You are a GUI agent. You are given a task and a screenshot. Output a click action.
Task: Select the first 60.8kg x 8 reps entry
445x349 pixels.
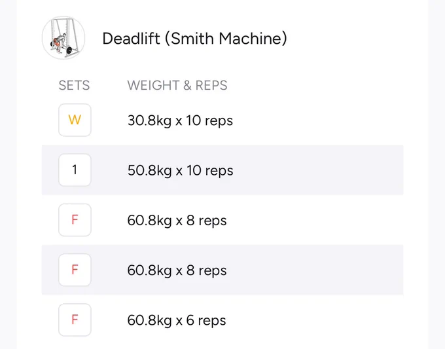click(x=177, y=221)
